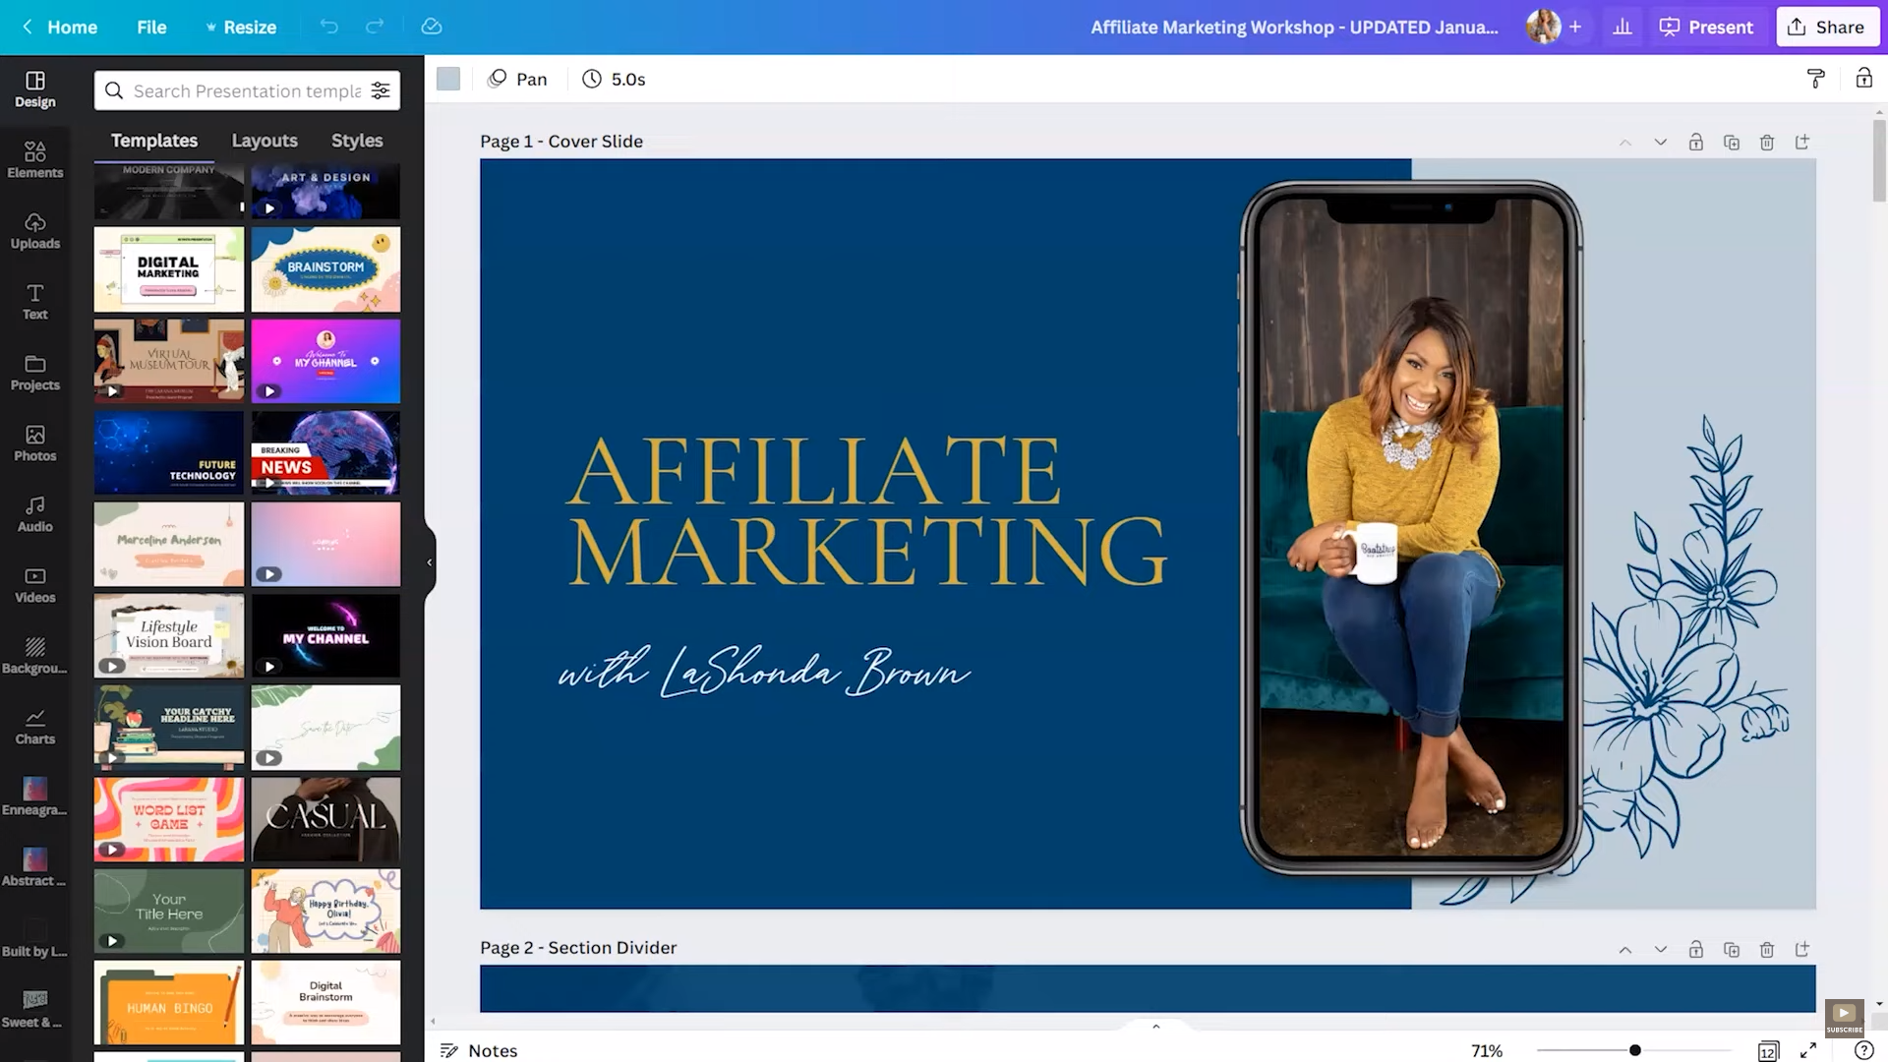Duplicate Page 1 - Cover Slide
Viewport: 1888px width, 1062px height.
pyautogui.click(x=1732, y=143)
